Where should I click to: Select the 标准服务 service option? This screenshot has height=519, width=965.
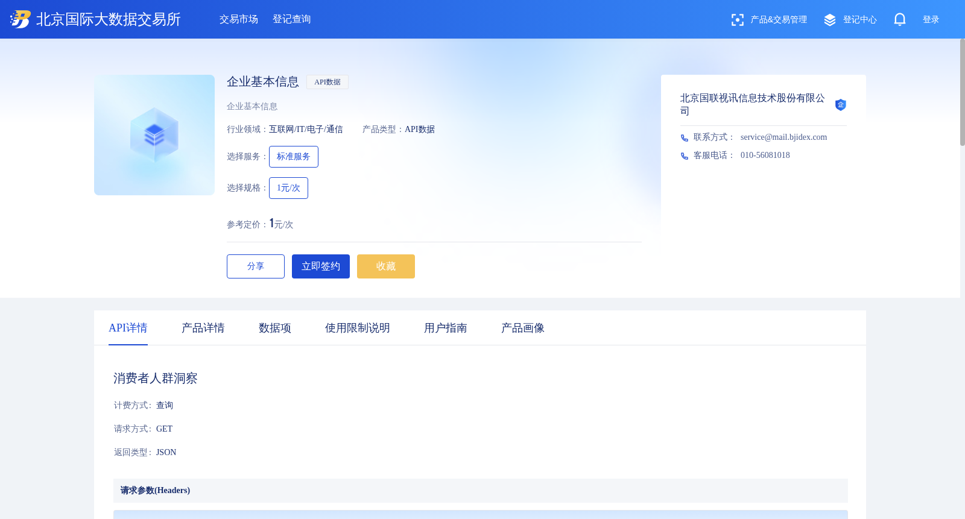tap(294, 157)
